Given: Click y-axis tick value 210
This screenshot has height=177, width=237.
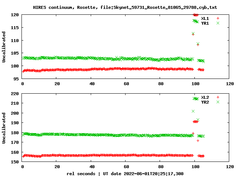Looking at the screenshot, I should tap(15, 103).
